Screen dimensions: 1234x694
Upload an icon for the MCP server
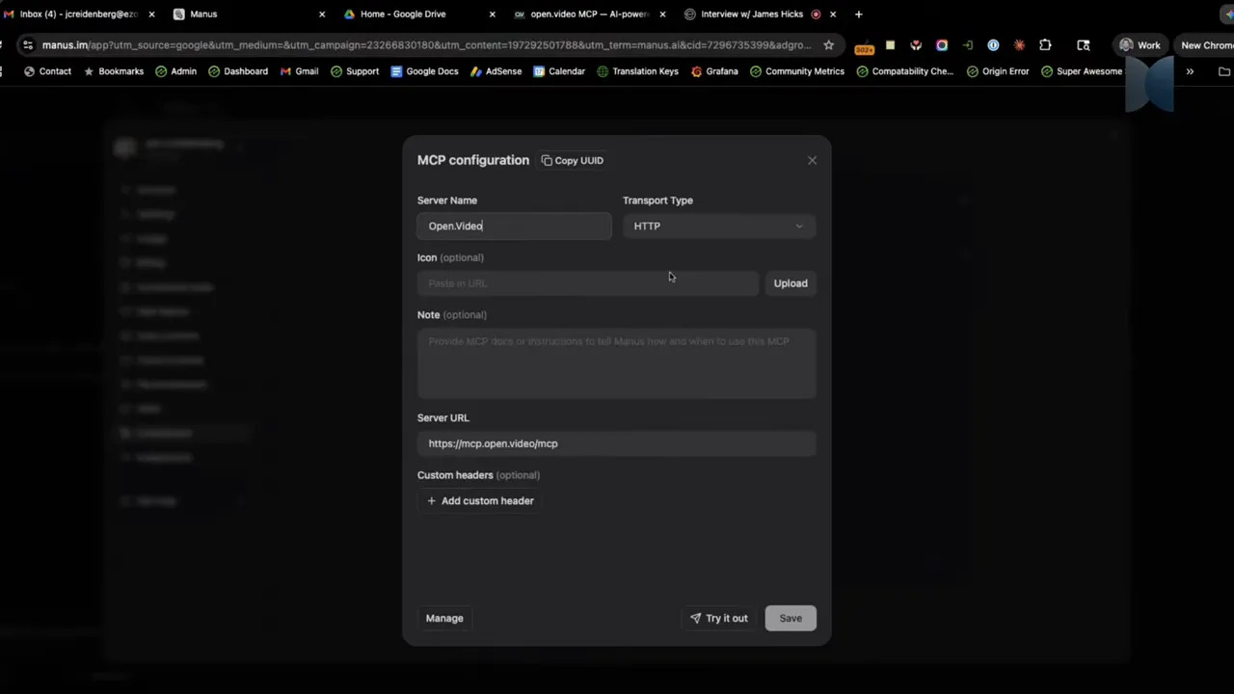click(790, 282)
